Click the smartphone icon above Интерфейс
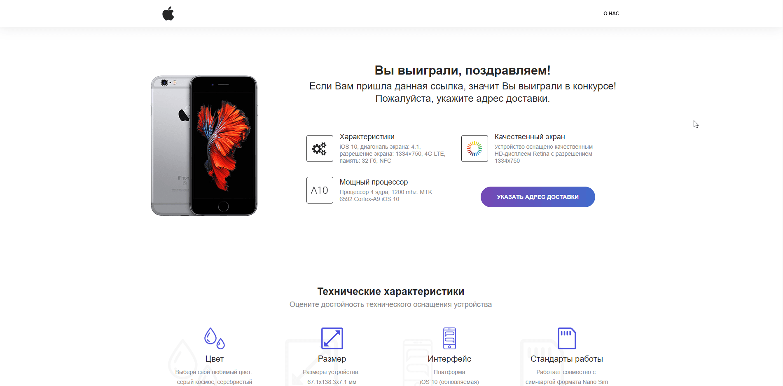 449,338
